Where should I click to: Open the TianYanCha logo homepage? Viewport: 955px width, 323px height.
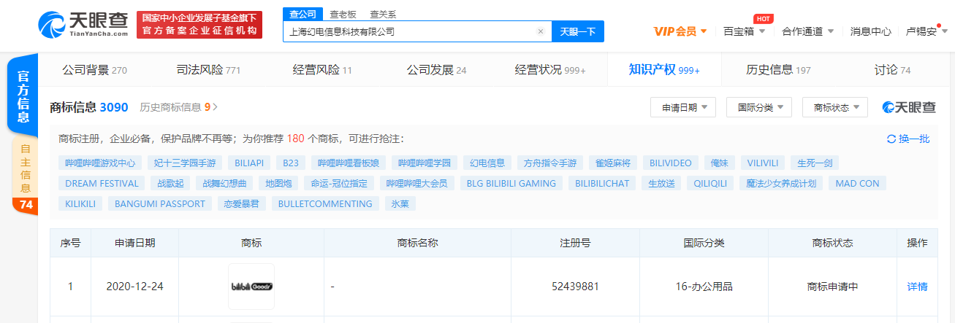pyautogui.click(x=83, y=24)
